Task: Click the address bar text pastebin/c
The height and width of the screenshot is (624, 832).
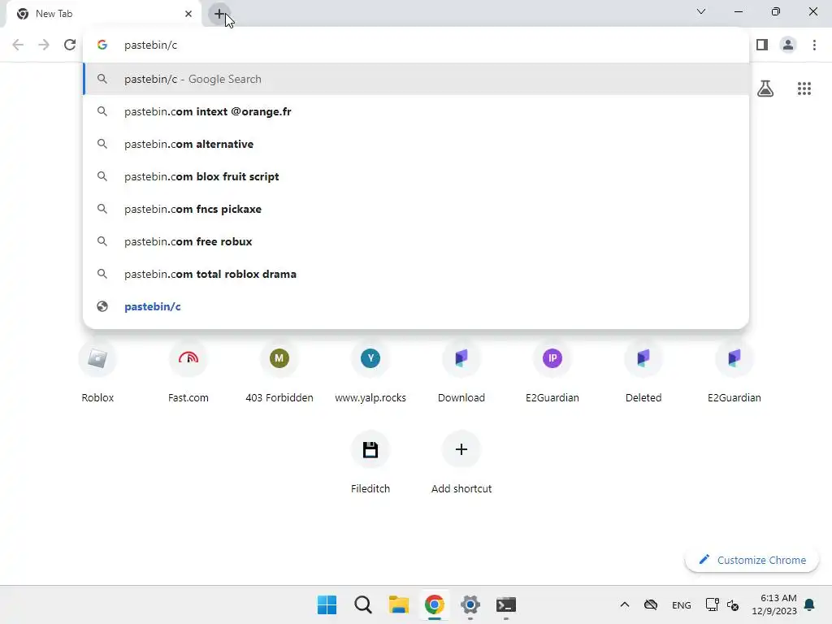Action: coord(150,45)
